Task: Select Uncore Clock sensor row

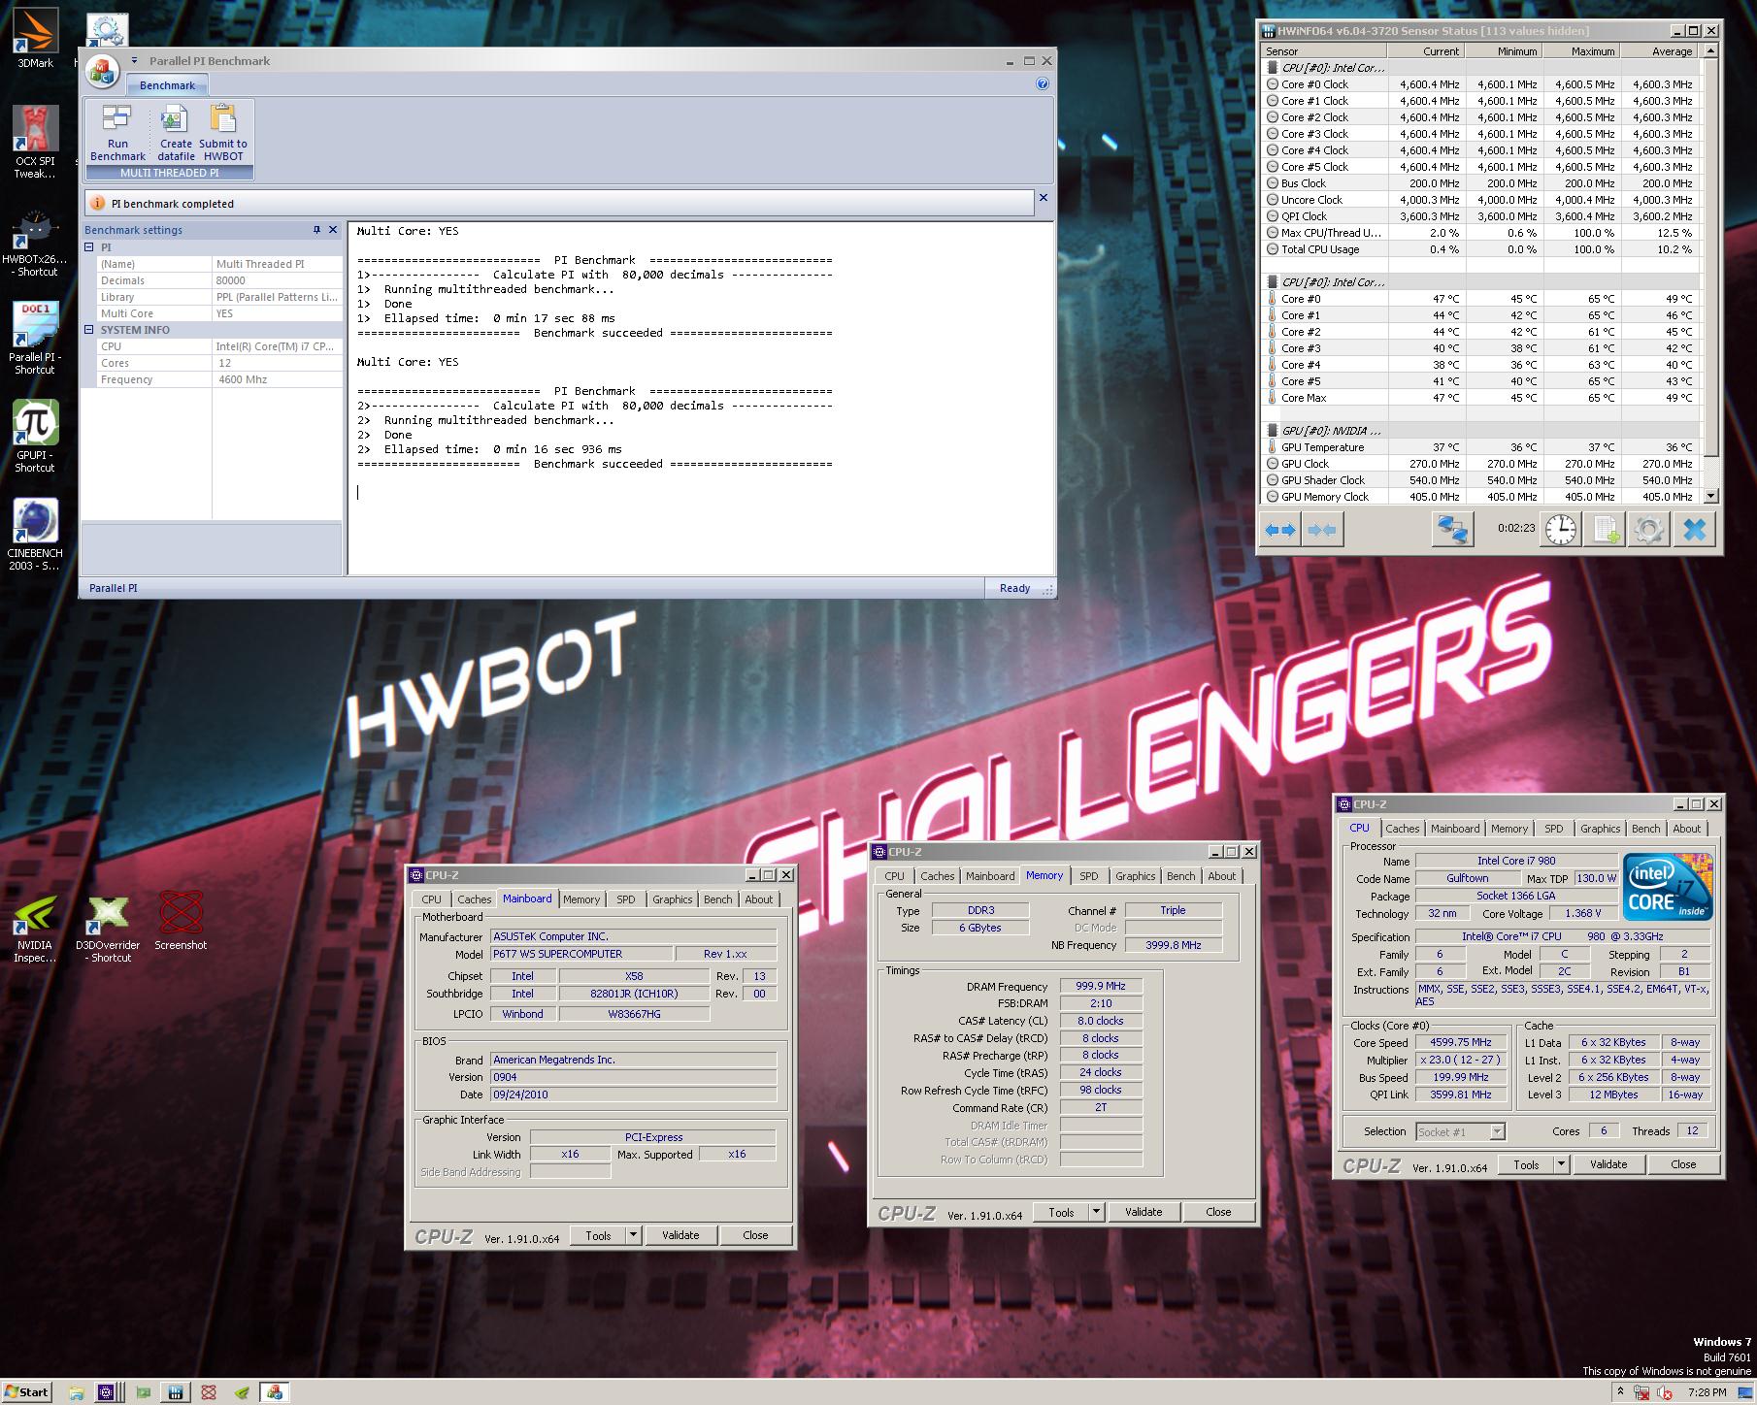Action: [1480, 200]
